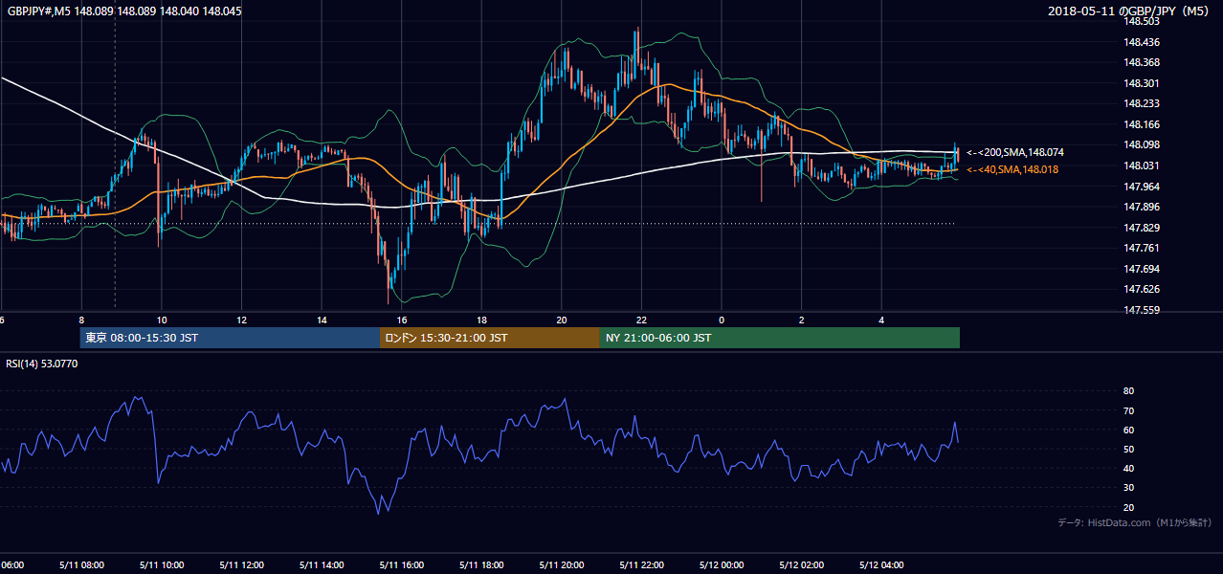Select the 40 SMA 148.018 label
Viewport: 1223px width, 574px height.
1014,169
